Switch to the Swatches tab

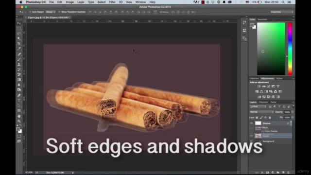pos(262,19)
